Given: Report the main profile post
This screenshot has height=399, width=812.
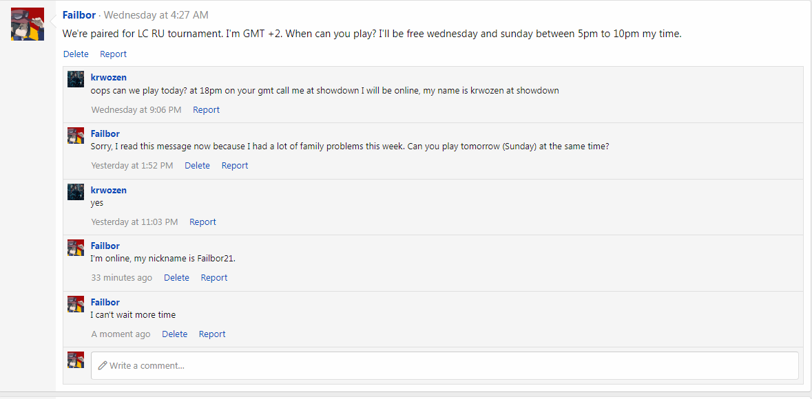Looking at the screenshot, I should coord(114,54).
